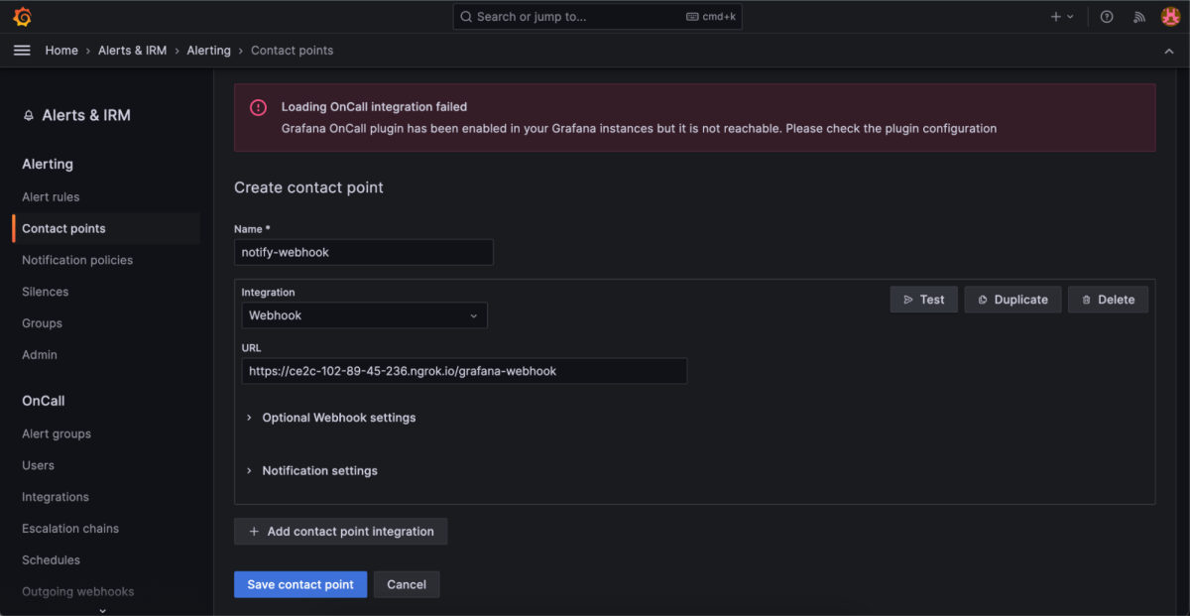This screenshot has height=616, width=1190.
Task: Go to Alerting breadcrumb
Action: 208,51
